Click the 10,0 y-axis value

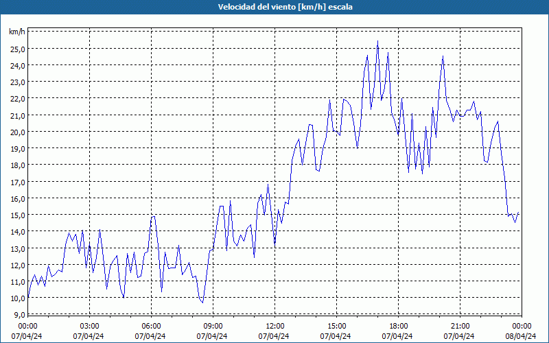pyautogui.click(x=18, y=298)
